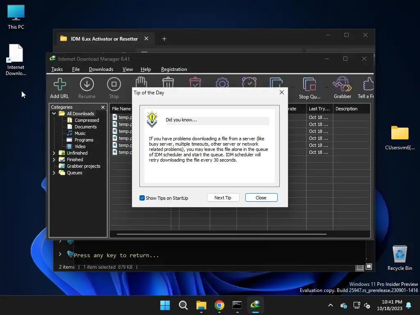420x315 pixels.
Task: Click the File Name column header
Action: click(x=121, y=109)
